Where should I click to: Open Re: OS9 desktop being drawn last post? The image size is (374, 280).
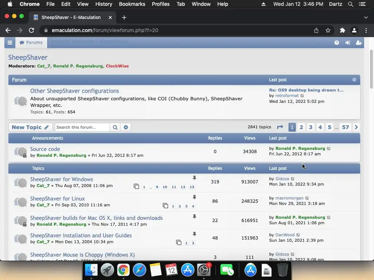click(x=306, y=90)
